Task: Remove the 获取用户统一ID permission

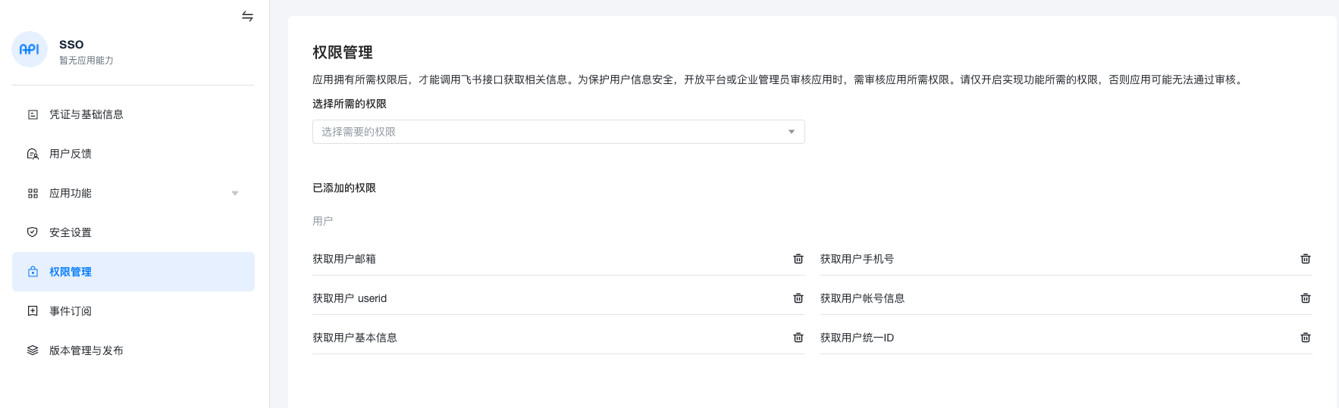Action: [1305, 338]
